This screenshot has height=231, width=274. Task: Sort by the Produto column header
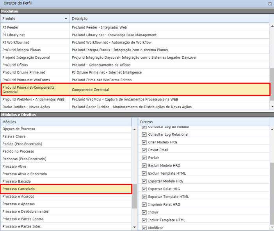pos(35,18)
